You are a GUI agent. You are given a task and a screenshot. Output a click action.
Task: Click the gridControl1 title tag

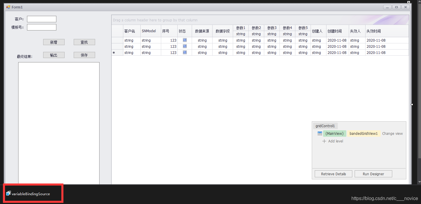pyautogui.click(x=325, y=126)
